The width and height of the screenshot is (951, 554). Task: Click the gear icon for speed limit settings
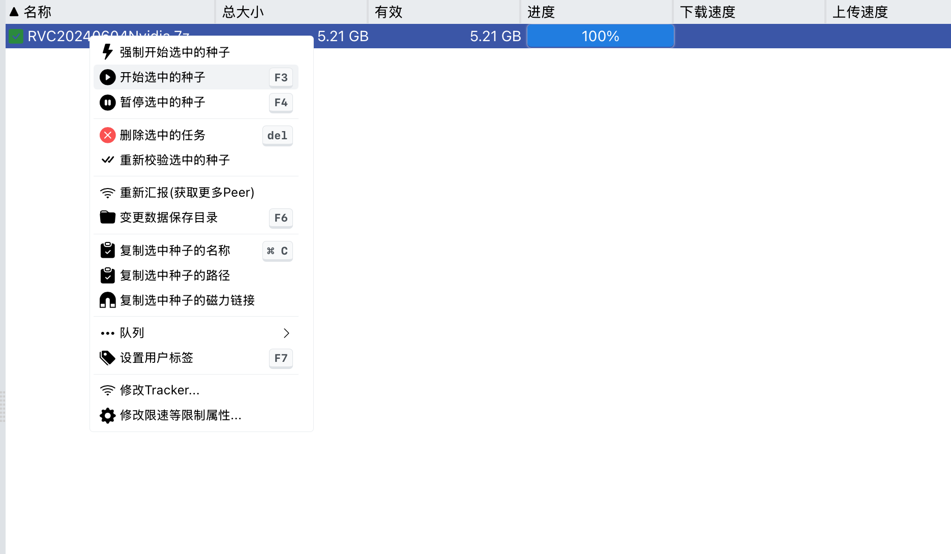pyautogui.click(x=107, y=415)
